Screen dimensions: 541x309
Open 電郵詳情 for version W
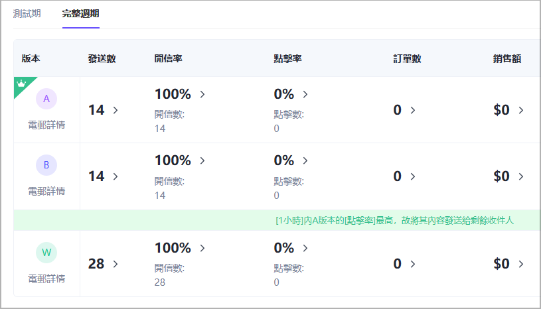click(x=46, y=278)
